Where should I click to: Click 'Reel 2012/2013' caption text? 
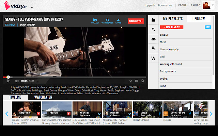point(141,120)
